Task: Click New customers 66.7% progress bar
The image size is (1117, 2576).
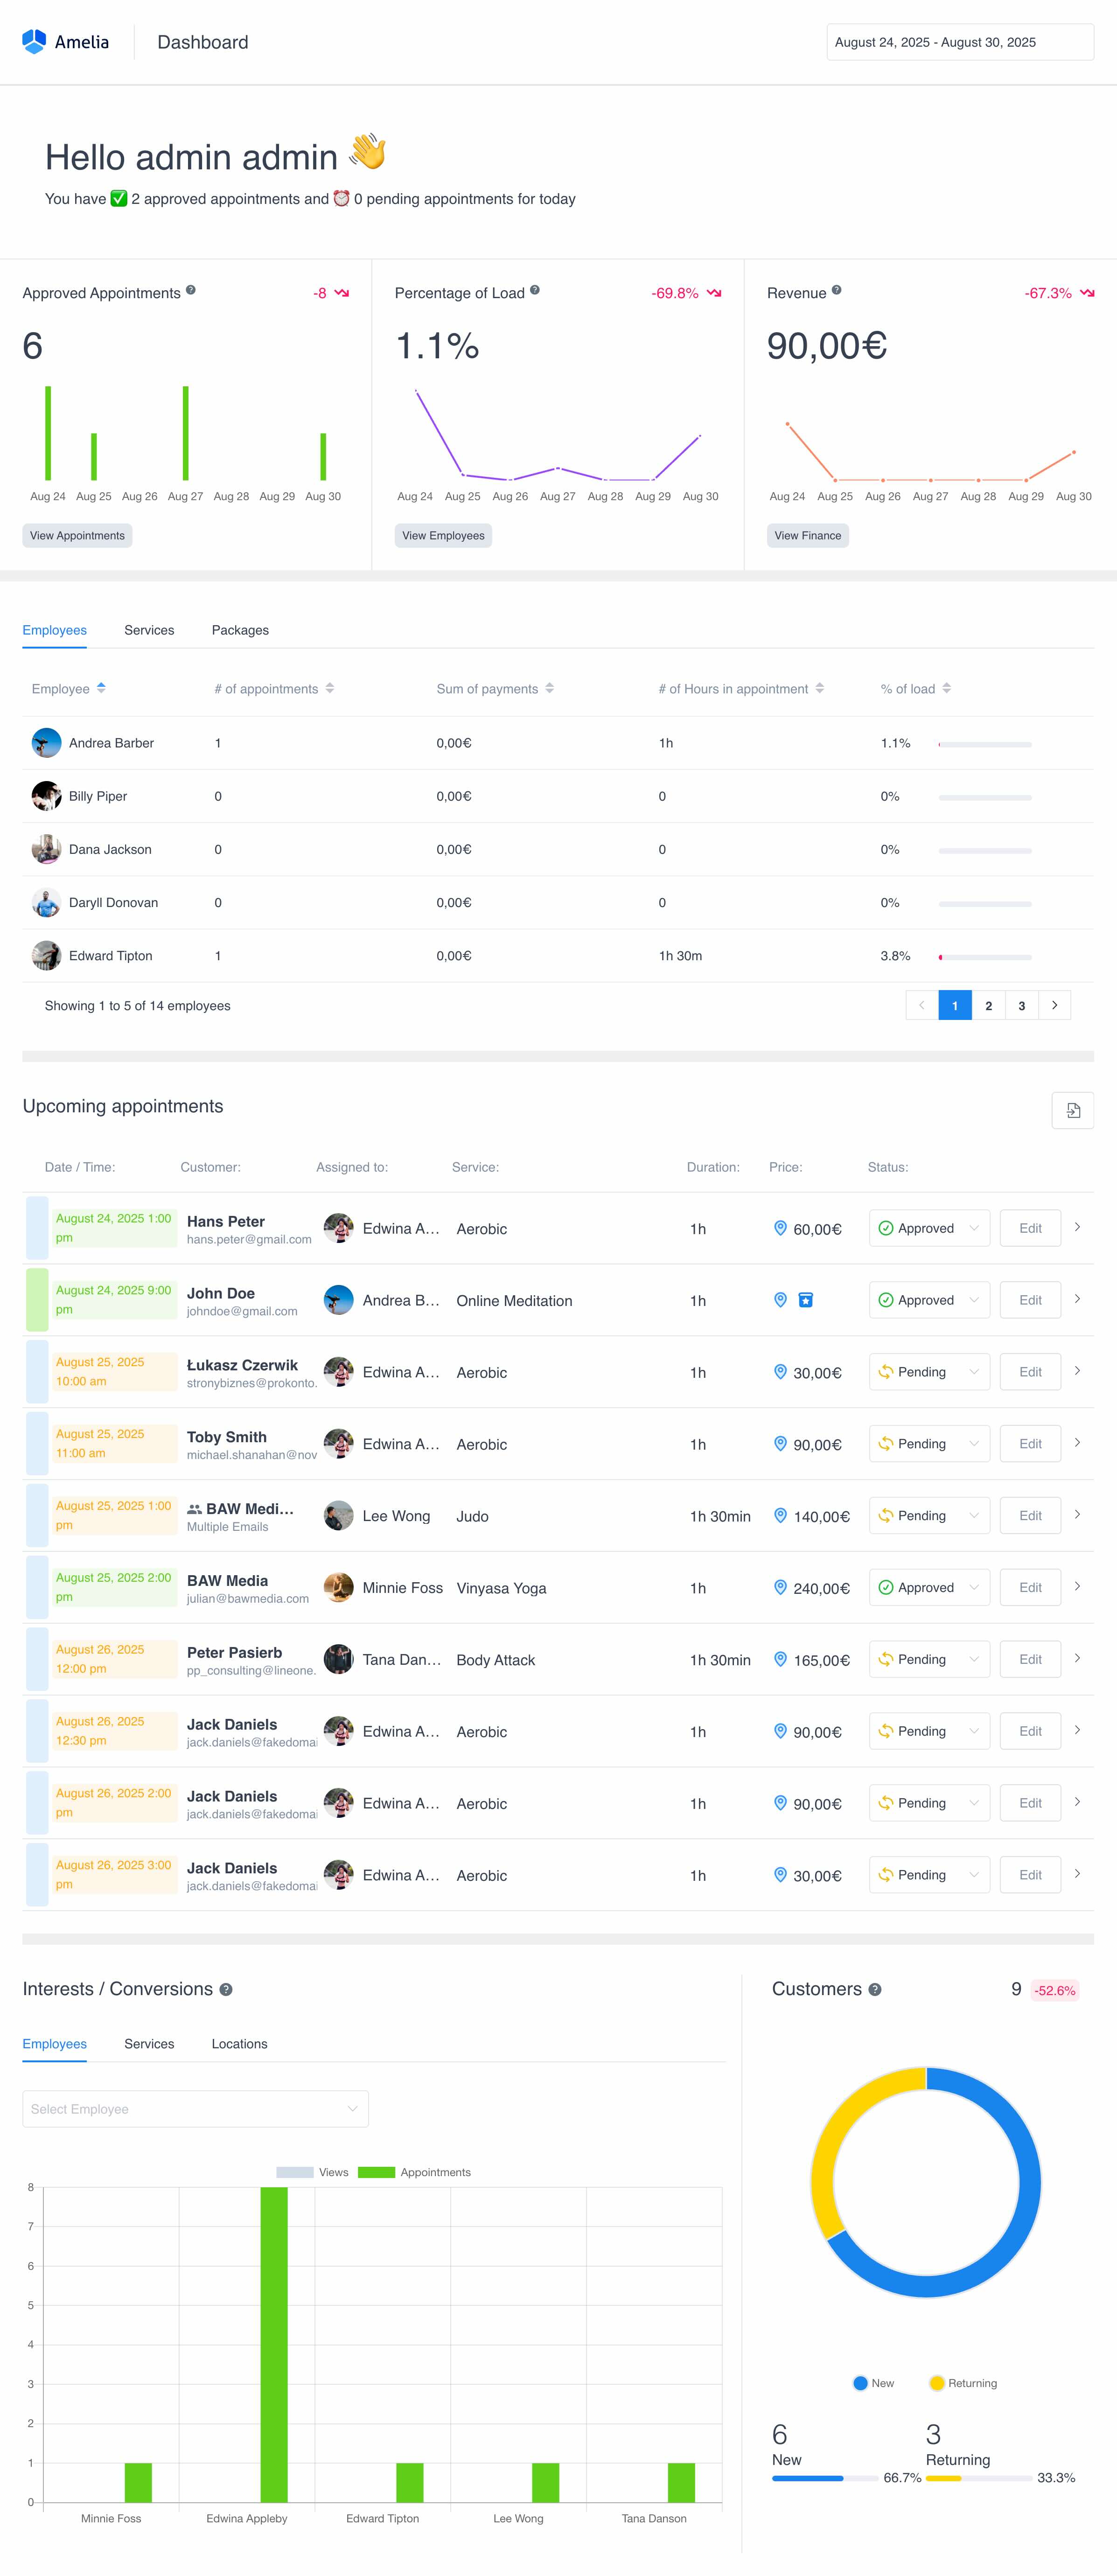Action: tap(824, 2478)
